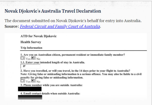Click the Phone number outside Australia label
This screenshot has width=152, height=105.
pos(52,85)
